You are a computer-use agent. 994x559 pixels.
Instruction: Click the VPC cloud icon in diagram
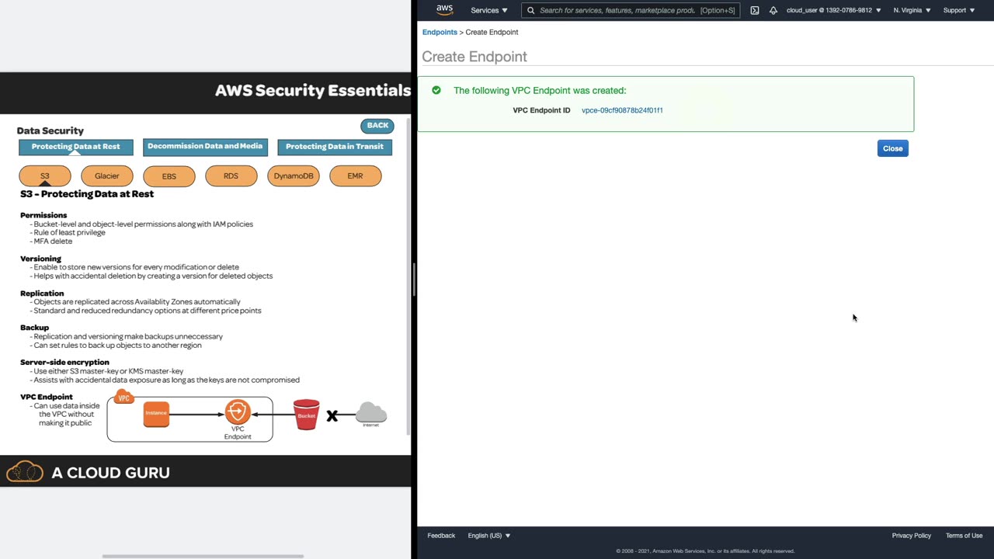[x=124, y=398]
